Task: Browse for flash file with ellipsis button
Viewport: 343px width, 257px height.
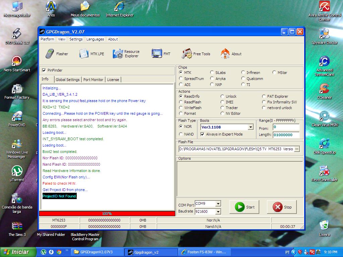Action: (x=297, y=149)
